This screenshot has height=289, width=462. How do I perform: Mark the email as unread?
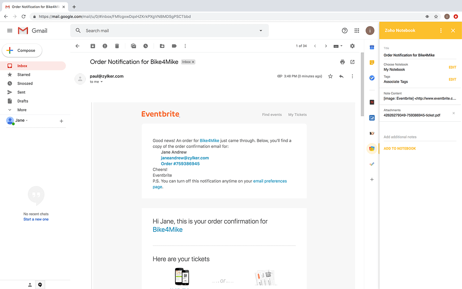point(133,46)
